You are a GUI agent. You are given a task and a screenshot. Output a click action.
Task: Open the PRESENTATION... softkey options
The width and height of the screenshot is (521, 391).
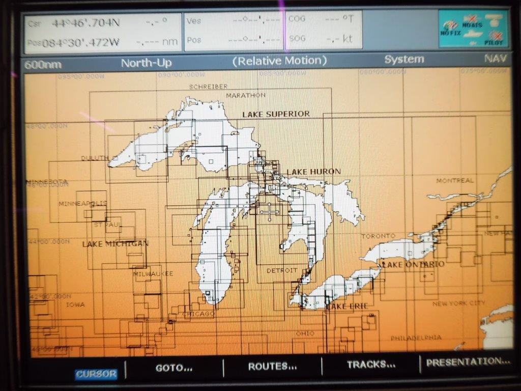(468, 362)
